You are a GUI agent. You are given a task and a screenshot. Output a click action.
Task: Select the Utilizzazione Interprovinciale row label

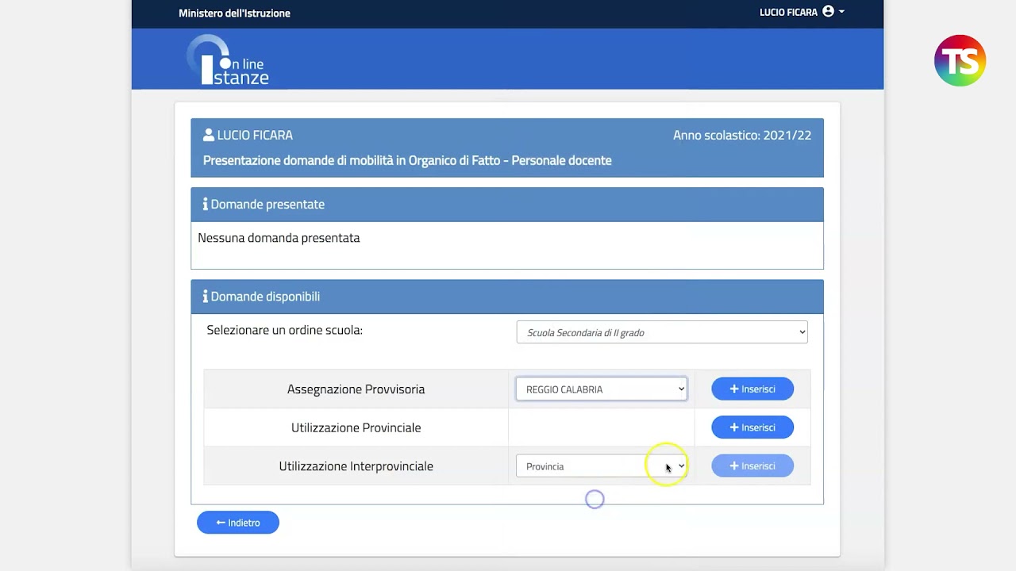click(356, 466)
